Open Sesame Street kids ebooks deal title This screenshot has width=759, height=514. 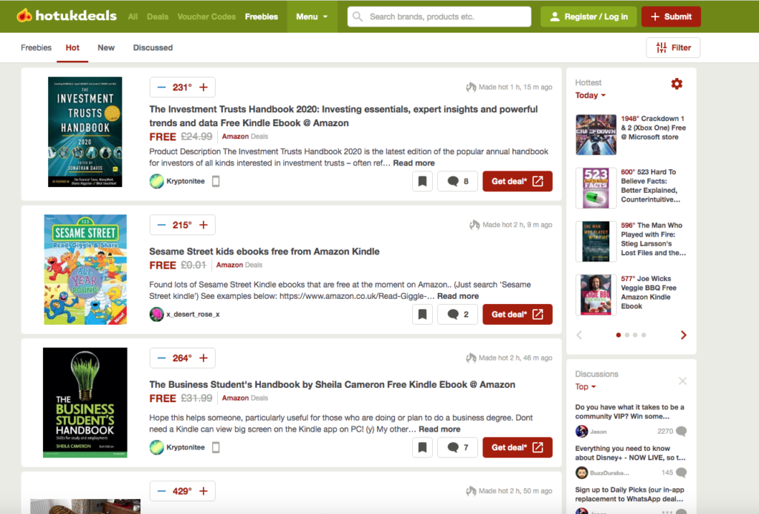click(265, 251)
